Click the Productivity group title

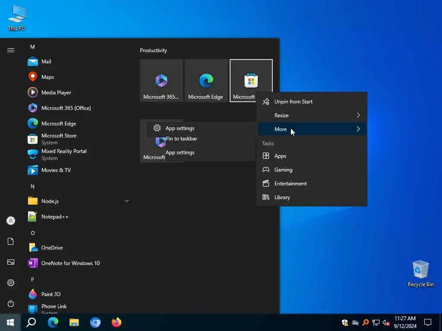(x=153, y=50)
